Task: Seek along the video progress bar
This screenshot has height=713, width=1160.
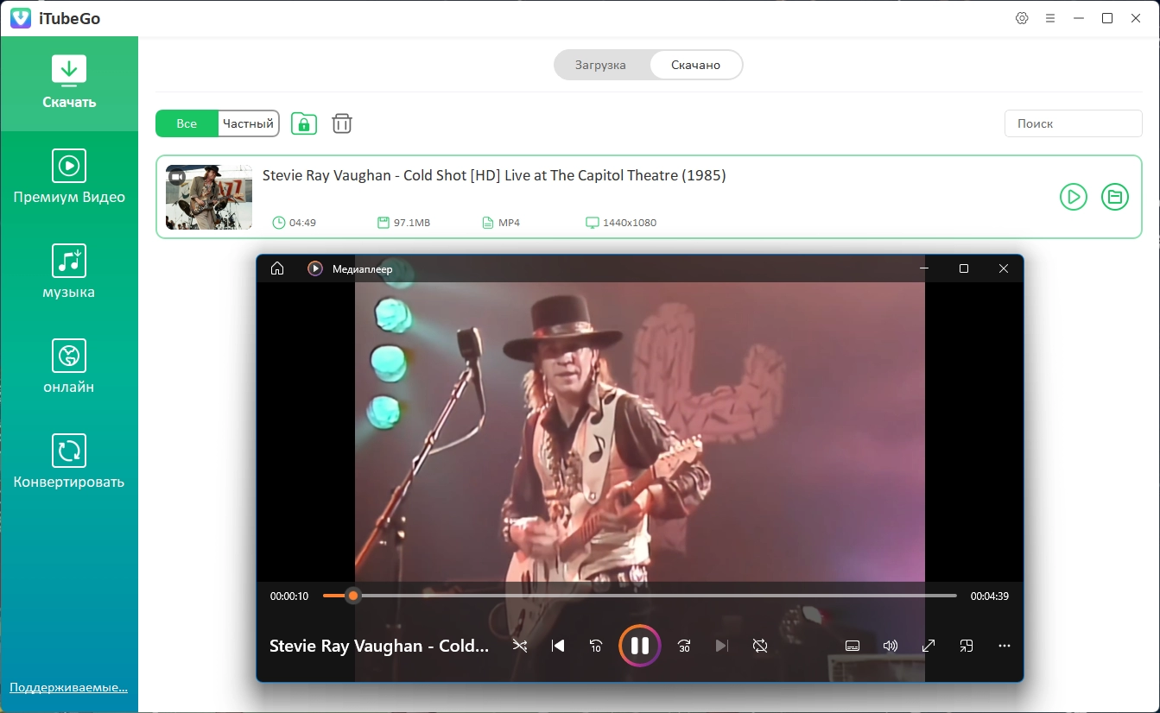Action: click(x=640, y=596)
